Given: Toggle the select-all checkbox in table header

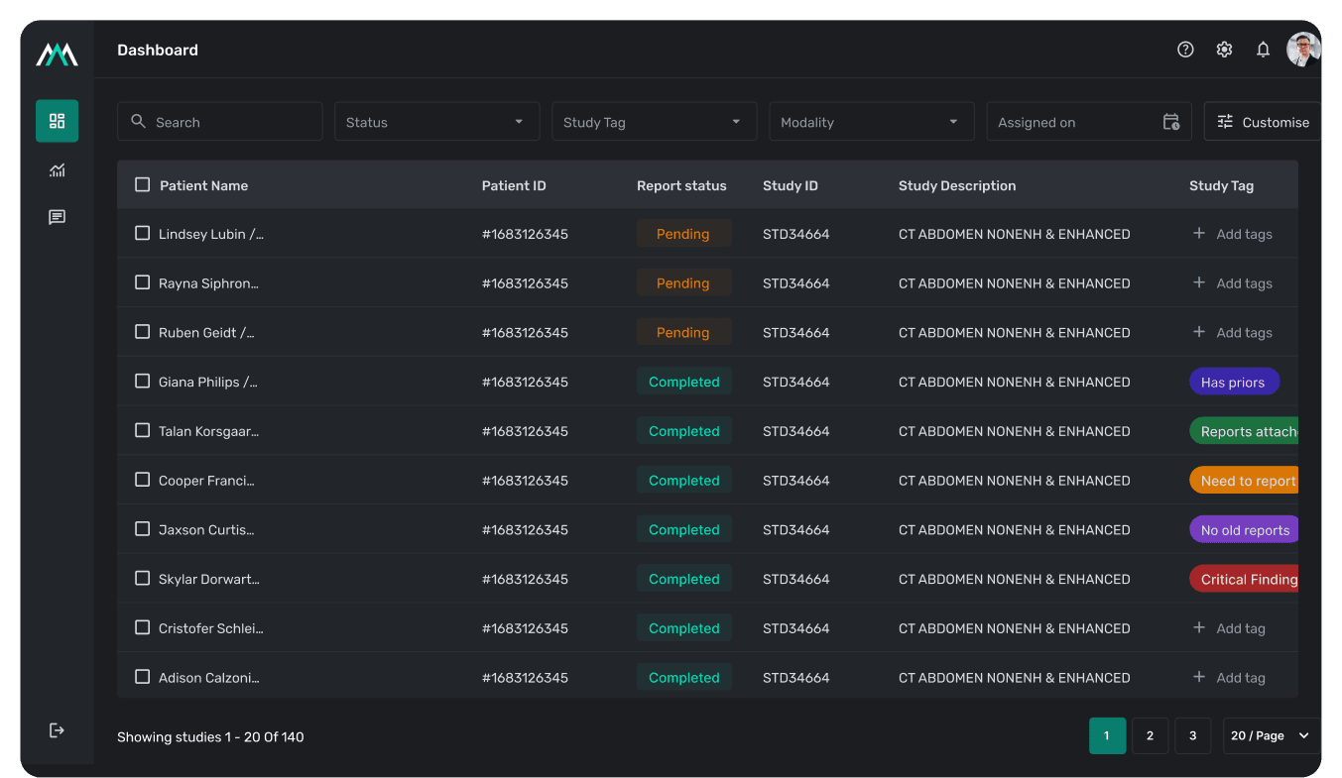Looking at the screenshot, I should pos(142,184).
